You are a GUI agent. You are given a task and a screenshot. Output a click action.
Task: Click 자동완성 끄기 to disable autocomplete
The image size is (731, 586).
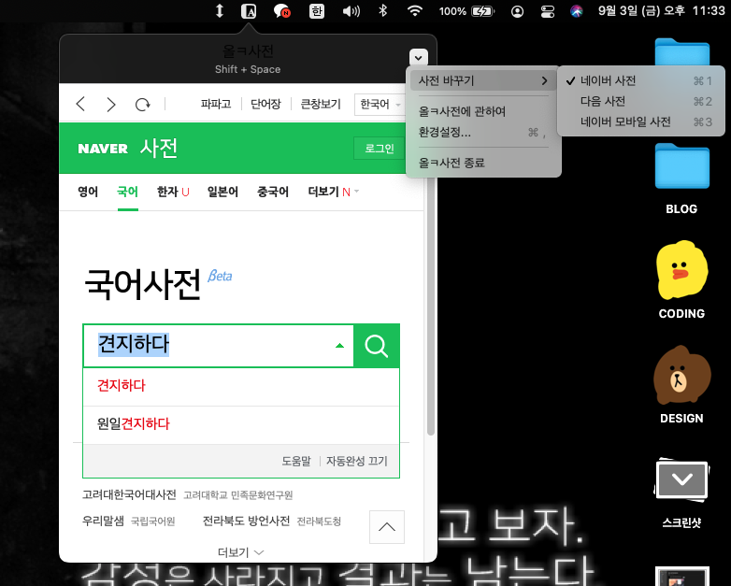[x=357, y=461]
